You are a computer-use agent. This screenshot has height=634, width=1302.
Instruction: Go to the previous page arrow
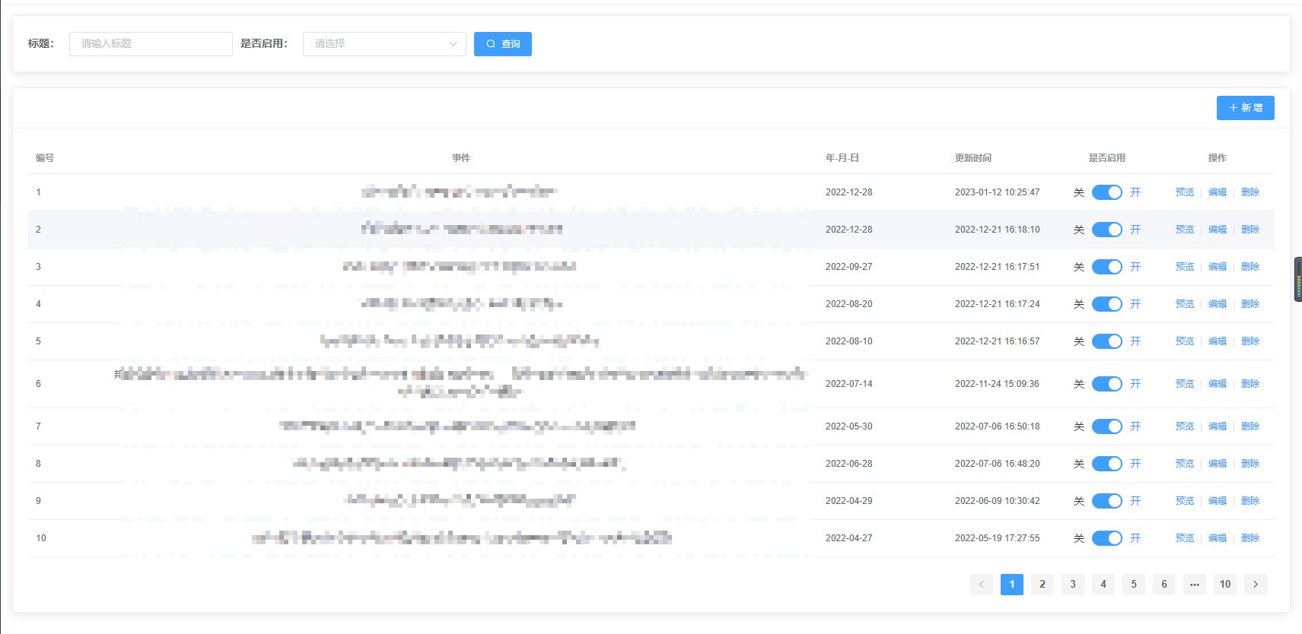tap(982, 585)
